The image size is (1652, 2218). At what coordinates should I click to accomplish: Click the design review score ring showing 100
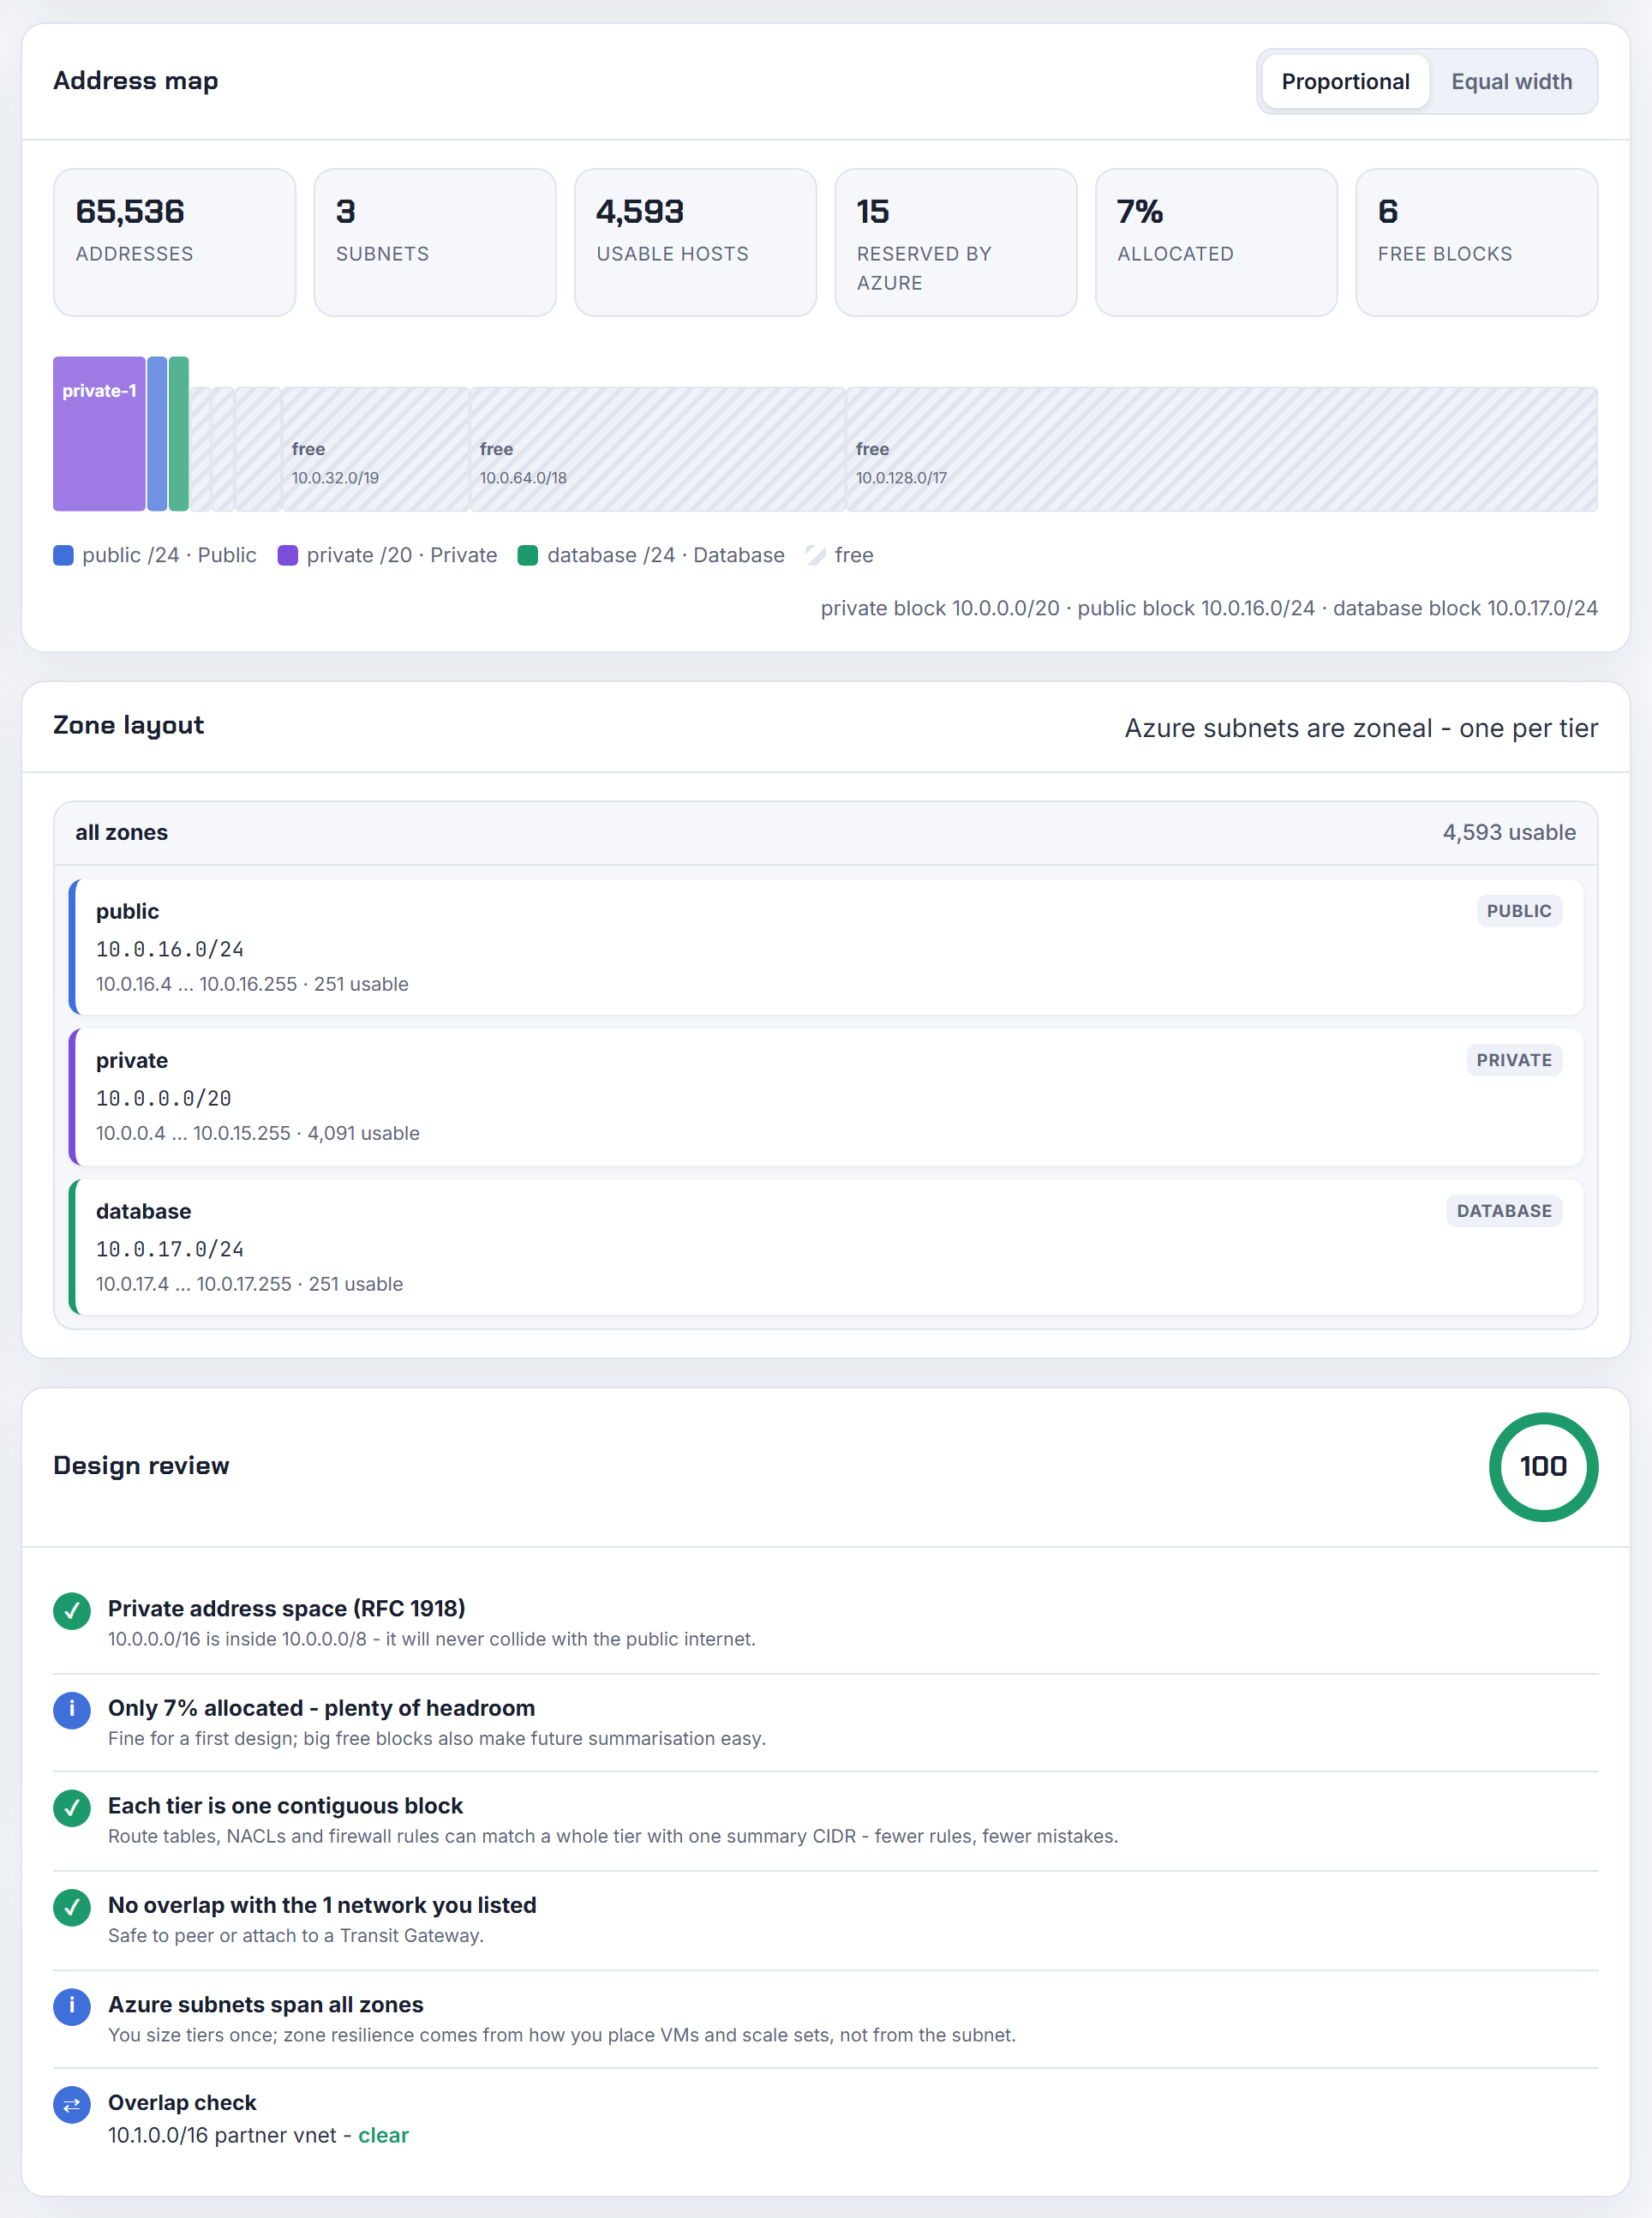1543,1467
